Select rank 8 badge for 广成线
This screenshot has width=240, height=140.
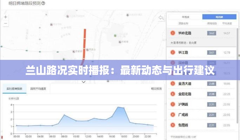click(x=173, y=115)
